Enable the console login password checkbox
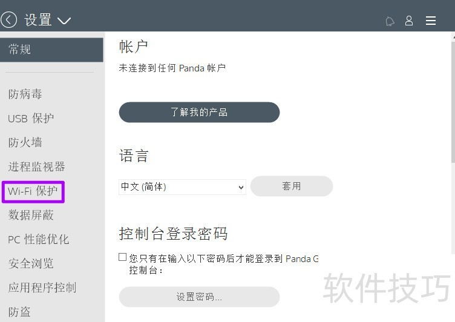Image resolution: width=455 pixels, height=322 pixels. (x=123, y=257)
